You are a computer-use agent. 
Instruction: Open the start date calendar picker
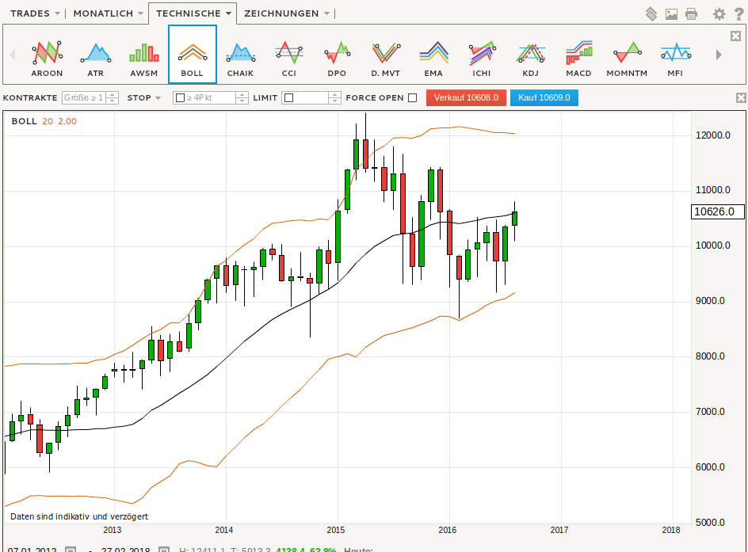pyautogui.click(x=70, y=549)
